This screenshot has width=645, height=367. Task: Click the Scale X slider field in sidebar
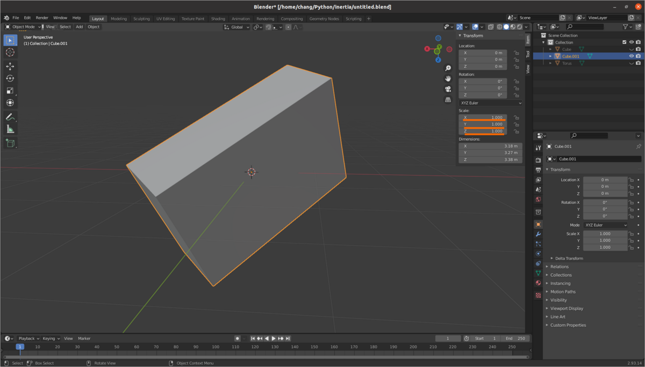pos(483,118)
